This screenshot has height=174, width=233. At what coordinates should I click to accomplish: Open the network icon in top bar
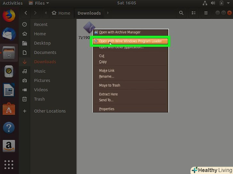point(205,3)
